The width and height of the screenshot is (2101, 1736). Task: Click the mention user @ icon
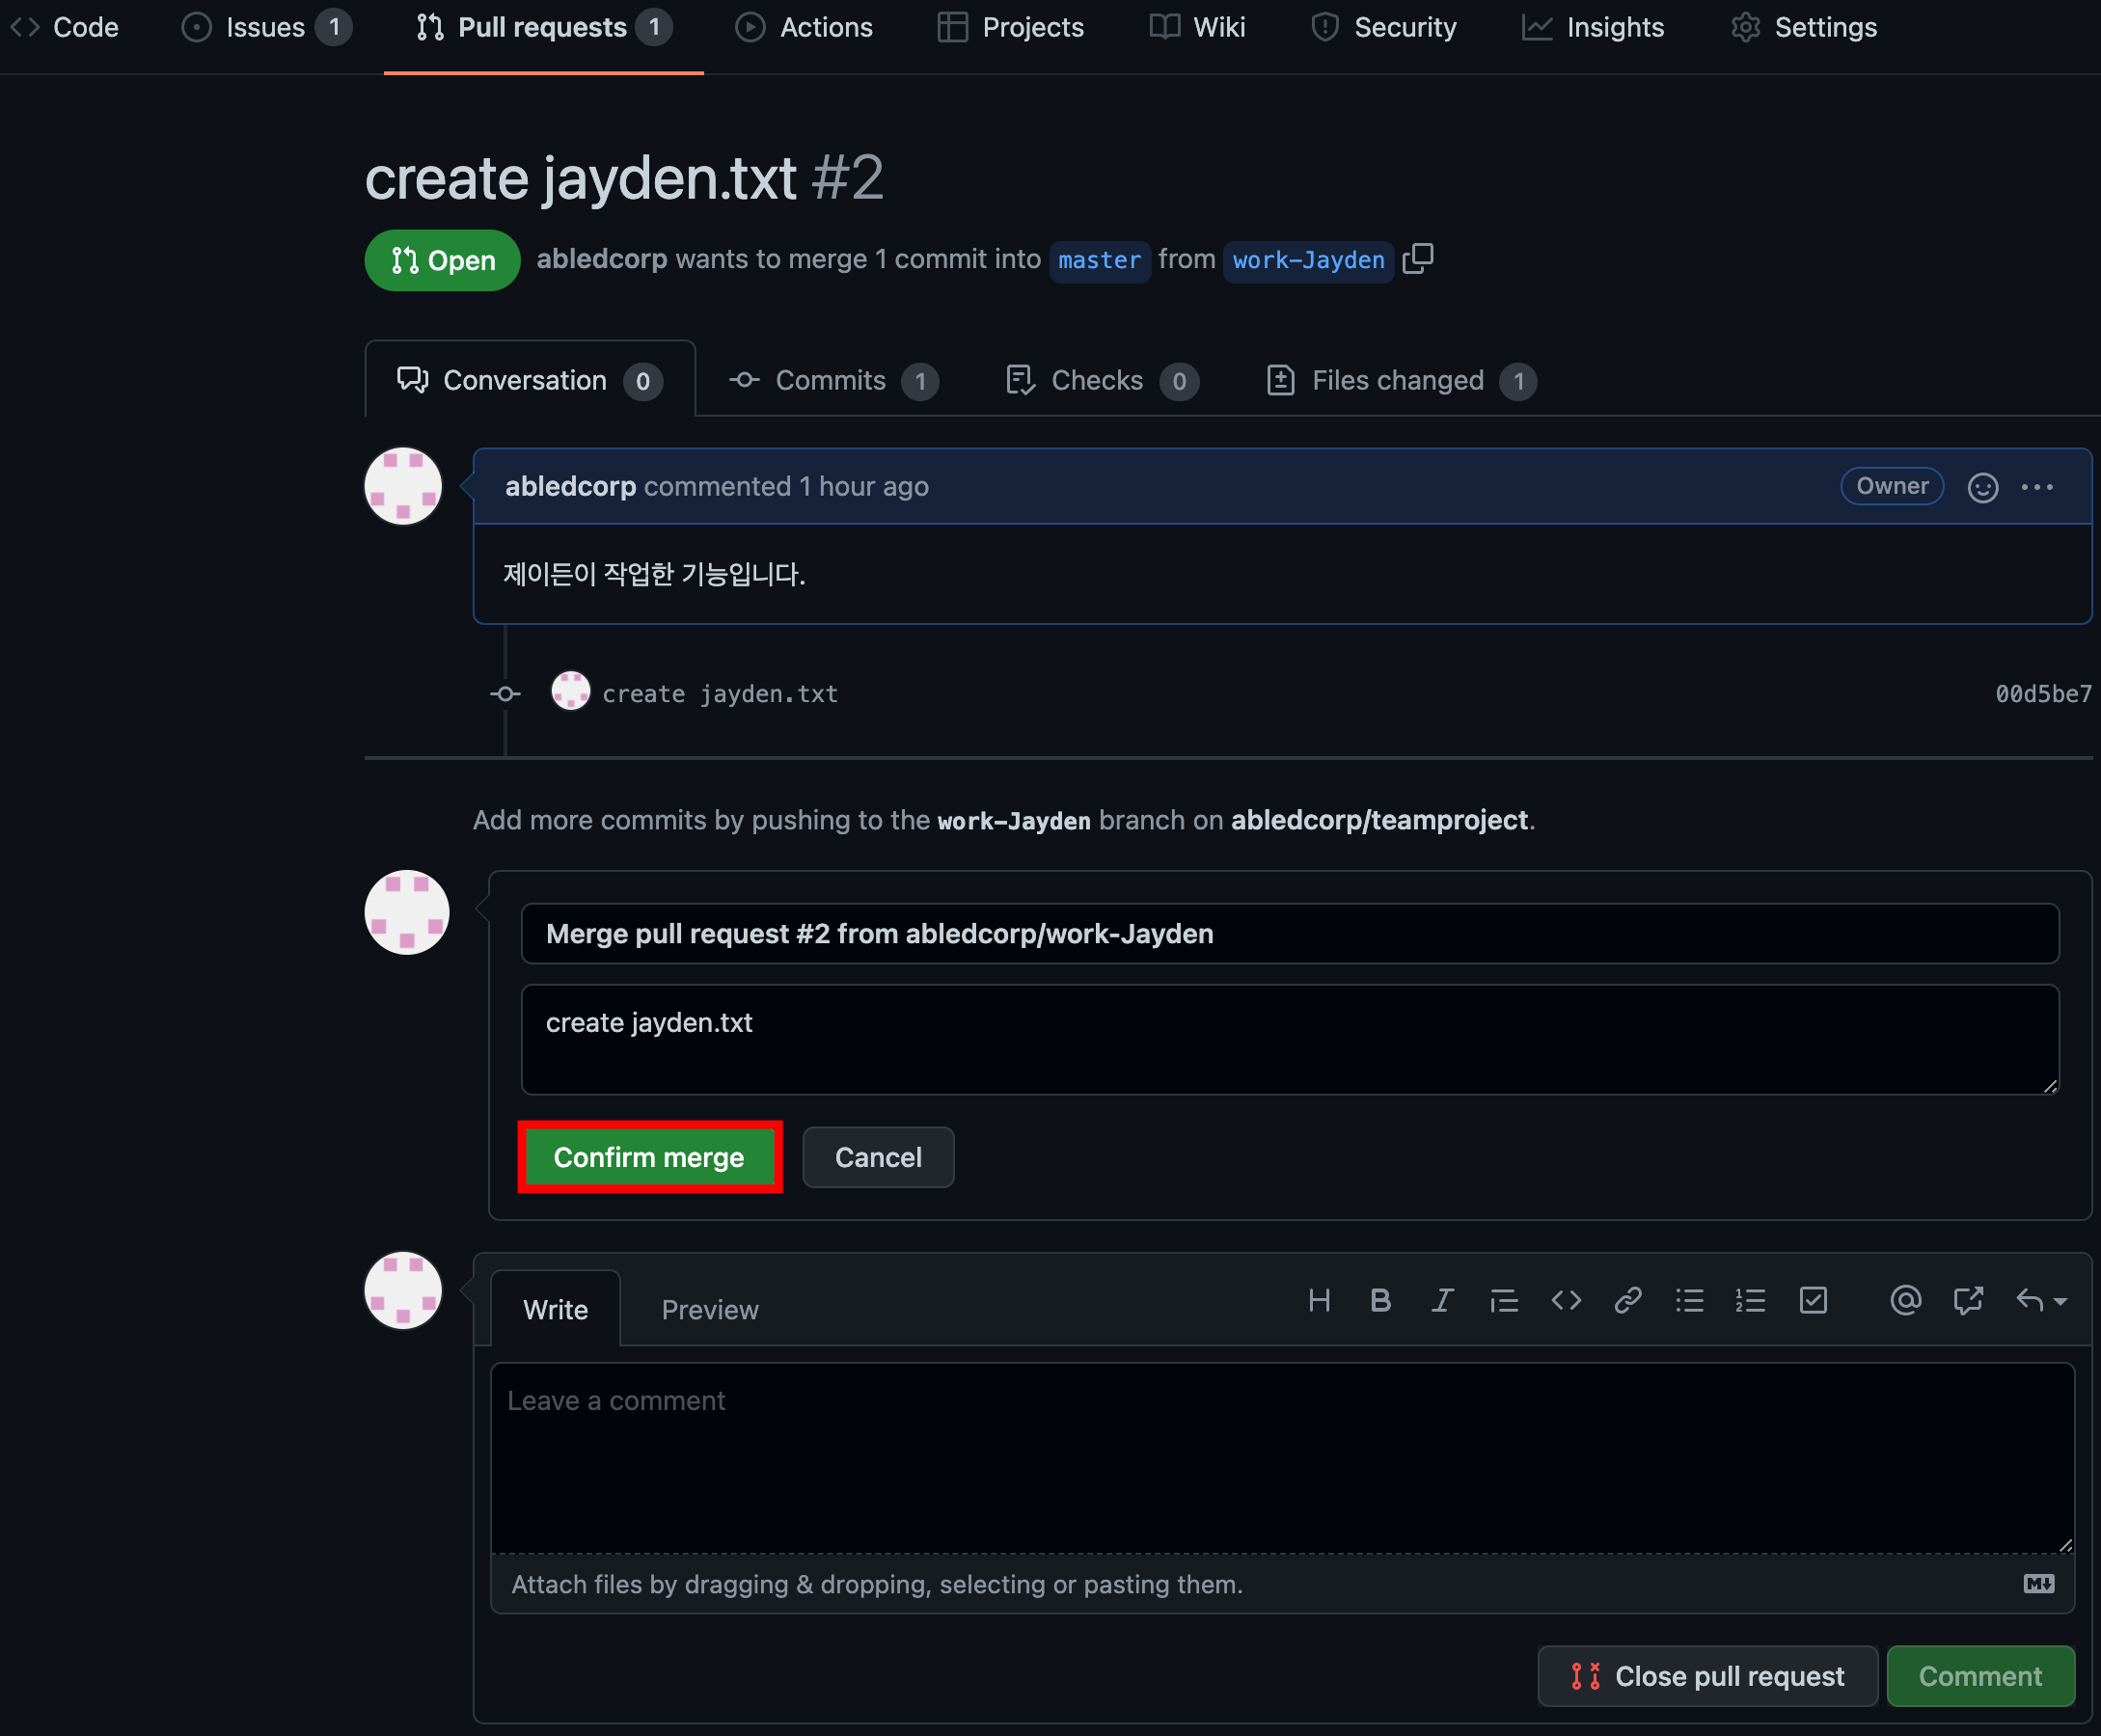(x=1905, y=1300)
